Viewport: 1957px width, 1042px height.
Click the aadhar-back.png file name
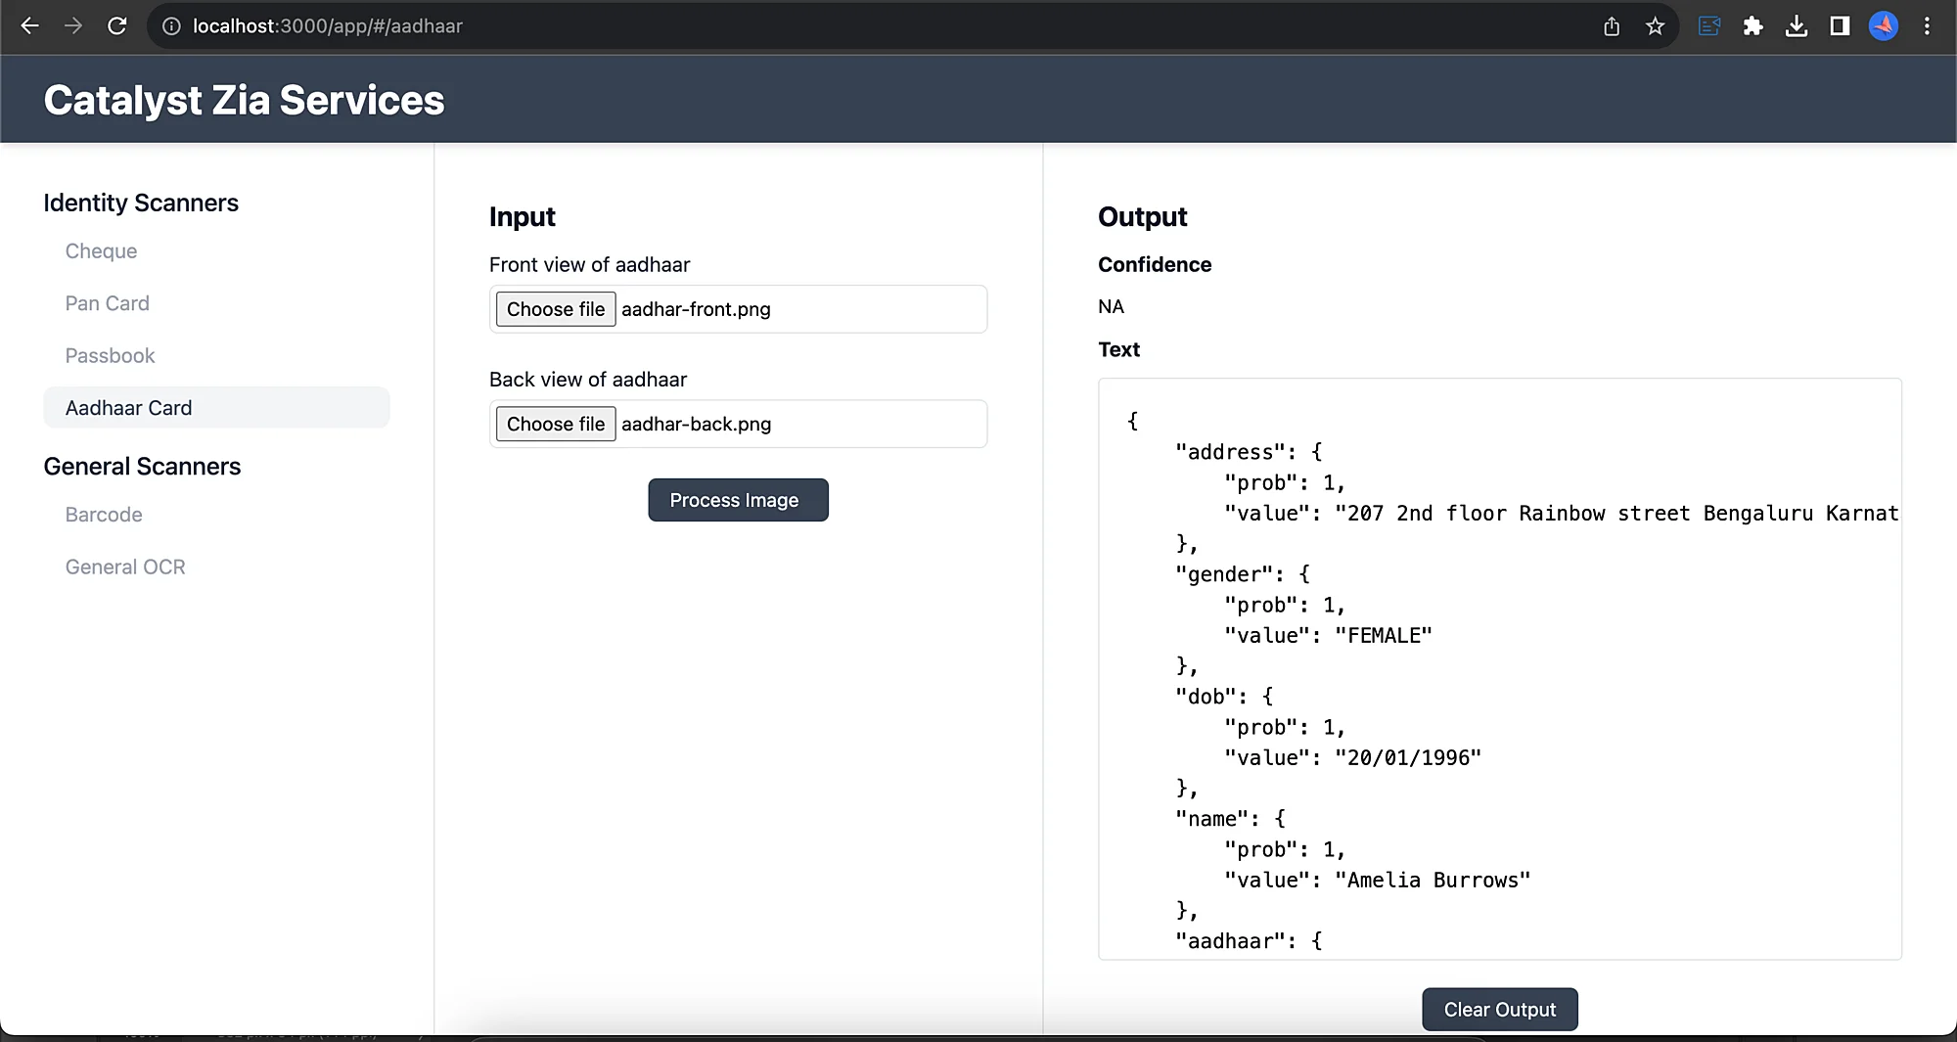696,424
